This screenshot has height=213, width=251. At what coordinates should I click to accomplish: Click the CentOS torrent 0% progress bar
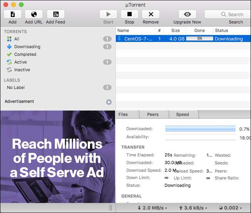point(200,39)
